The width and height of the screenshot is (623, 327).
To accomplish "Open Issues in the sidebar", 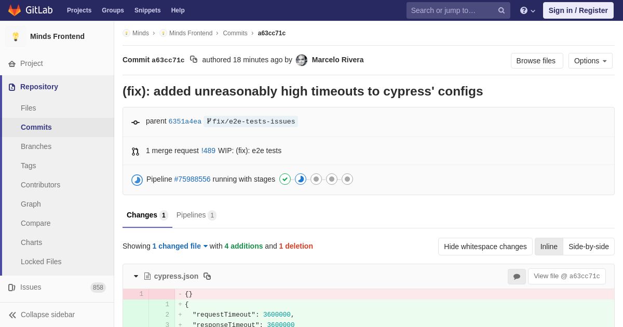I will pyautogui.click(x=57, y=288).
